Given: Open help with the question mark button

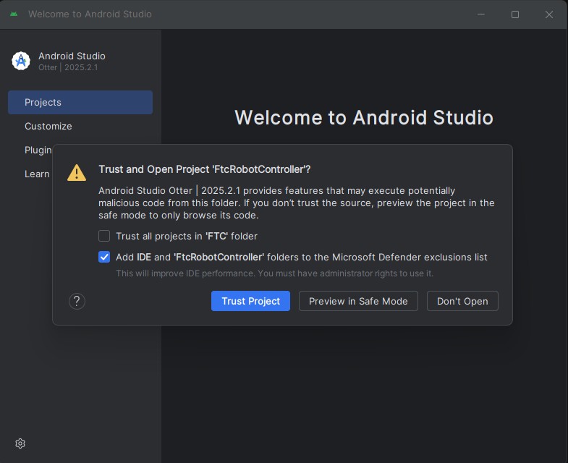Looking at the screenshot, I should (x=77, y=301).
